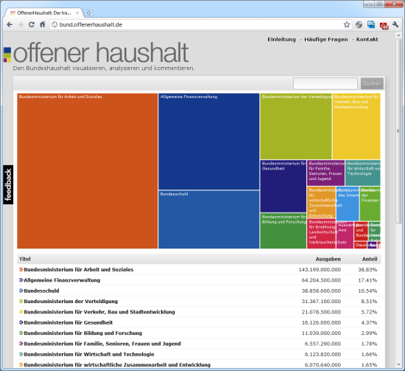Viewport: 405px width, 371px height.
Task: Select teal Wirtschaft und Technologie treemap block
Action: coord(362,173)
